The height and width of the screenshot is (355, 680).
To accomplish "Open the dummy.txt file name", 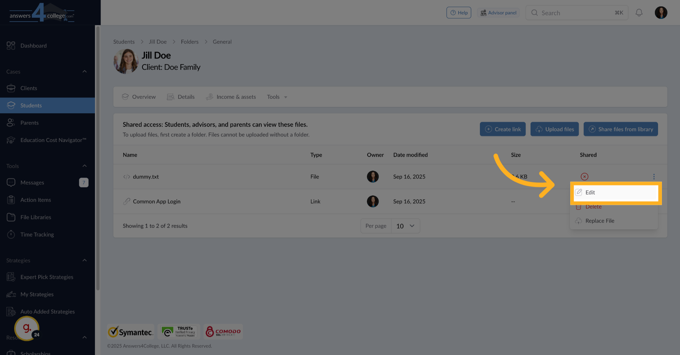I will (x=146, y=177).
